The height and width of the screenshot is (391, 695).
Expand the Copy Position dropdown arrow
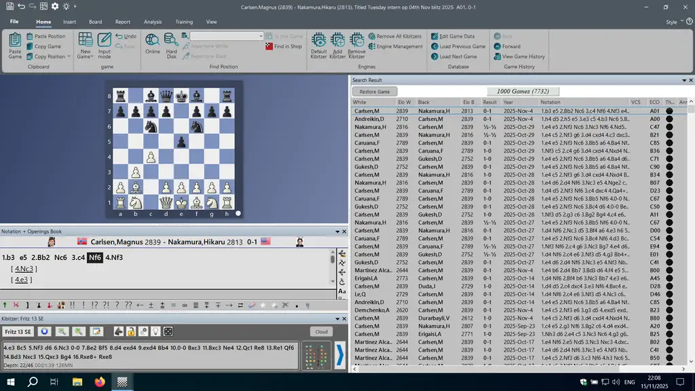point(69,56)
